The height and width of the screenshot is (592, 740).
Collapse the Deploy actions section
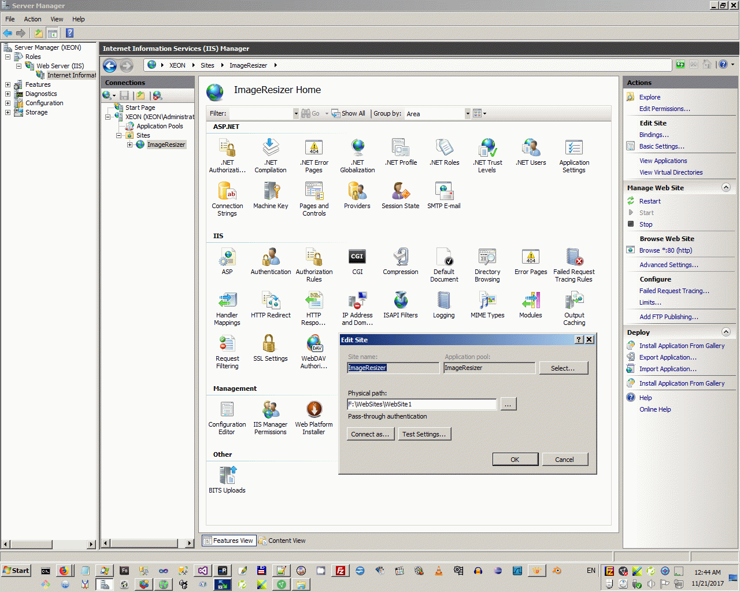point(726,332)
